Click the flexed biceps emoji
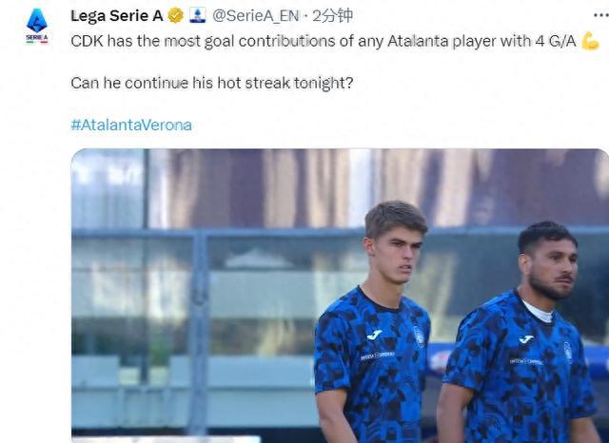The height and width of the screenshot is (443, 609). click(x=591, y=43)
